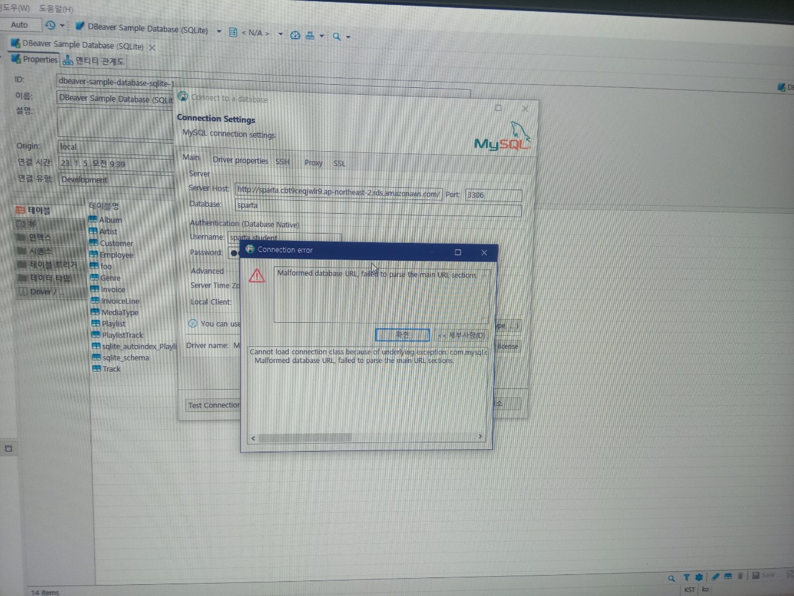Click the Employee table icon
The image size is (794, 596).
pyautogui.click(x=94, y=255)
